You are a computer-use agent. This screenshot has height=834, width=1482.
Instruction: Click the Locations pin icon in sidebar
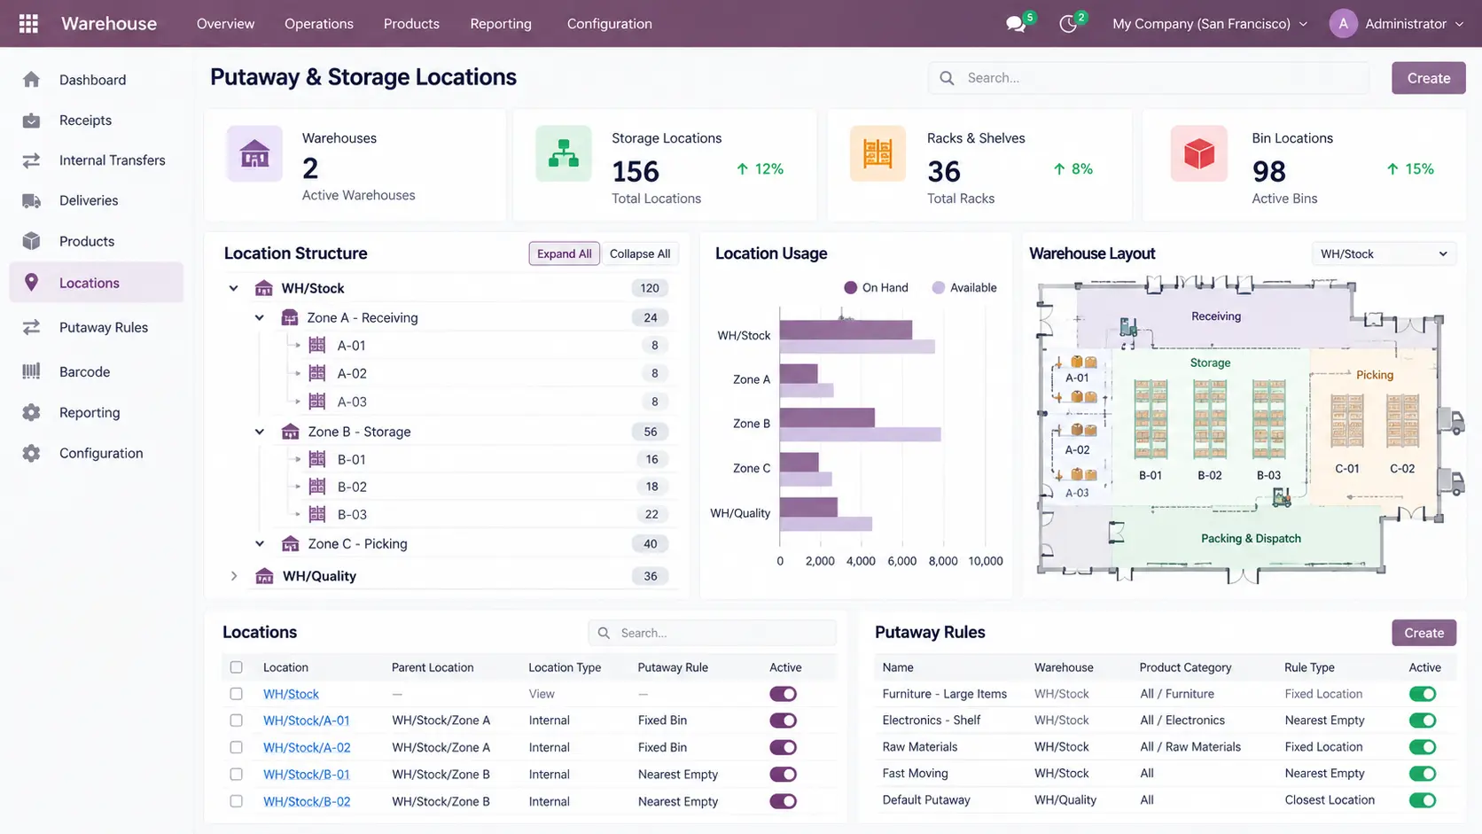coord(31,283)
